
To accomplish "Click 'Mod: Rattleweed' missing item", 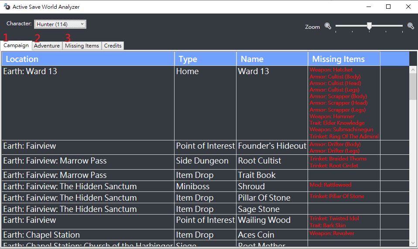I will coord(330,185).
